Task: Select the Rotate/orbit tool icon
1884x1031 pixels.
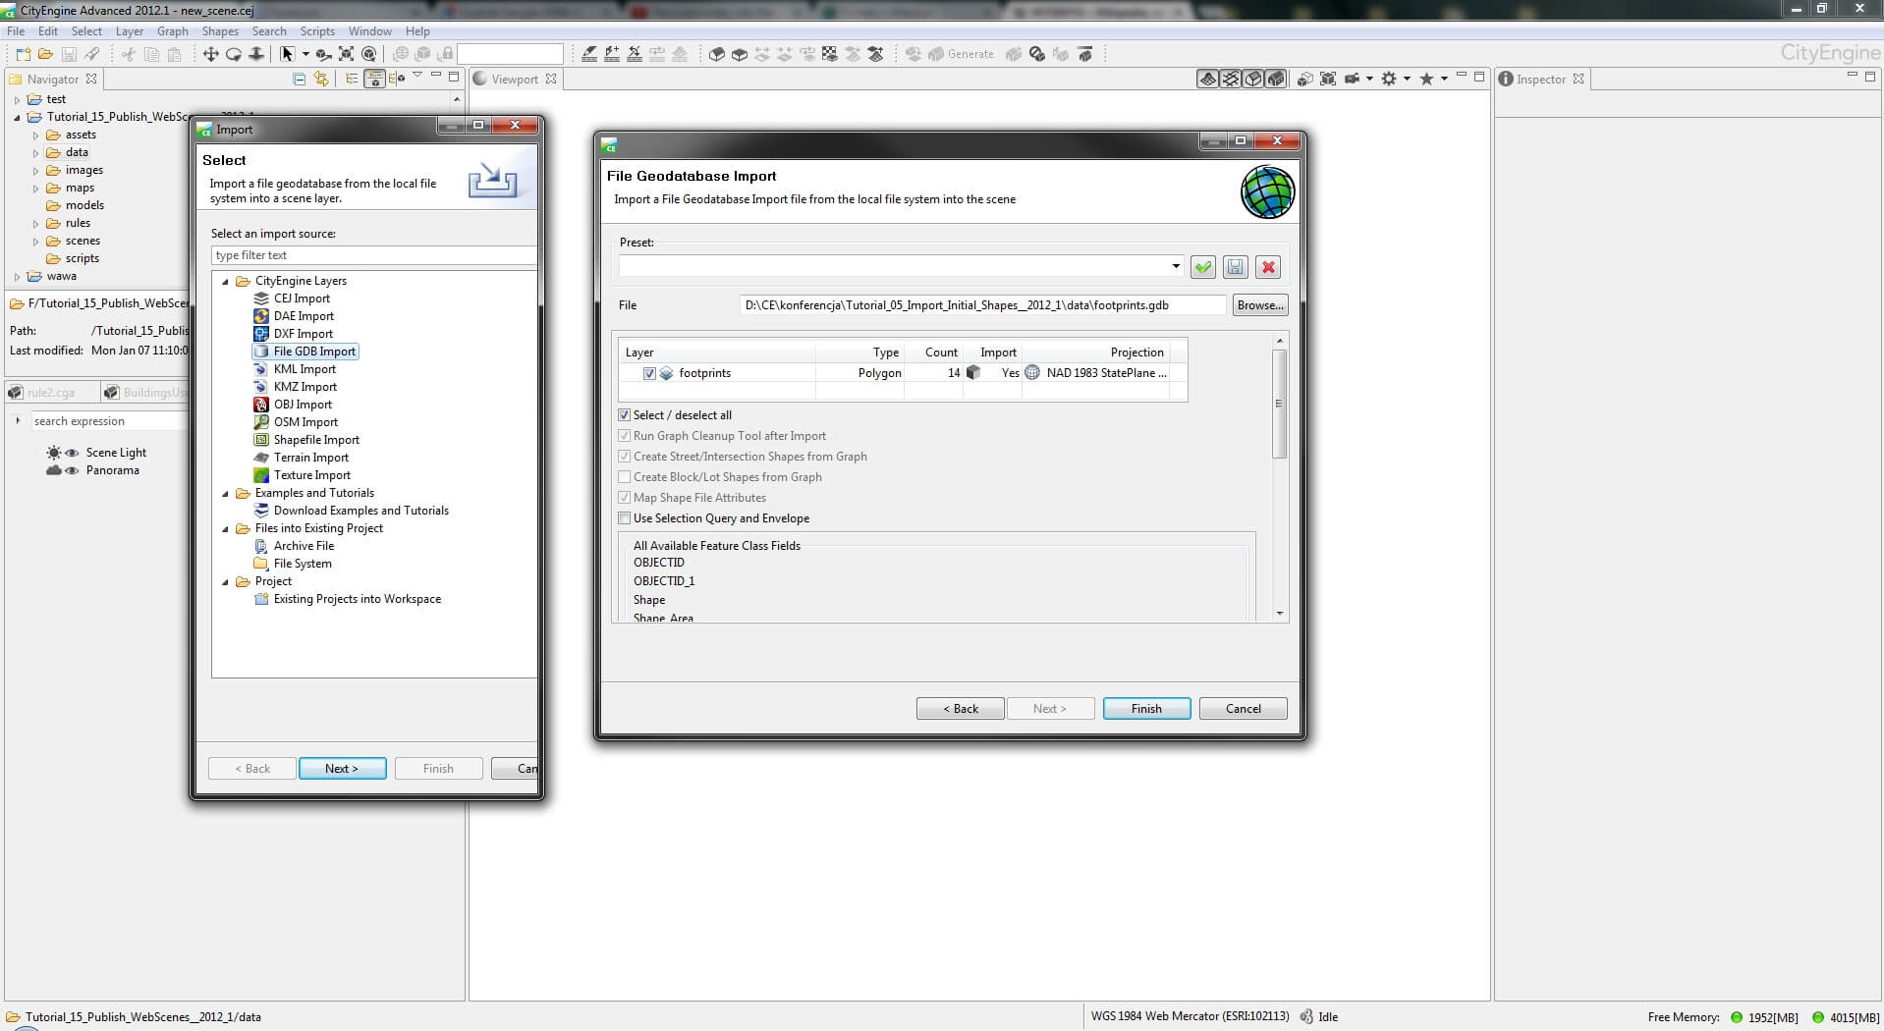Action: (x=234, y=54)
